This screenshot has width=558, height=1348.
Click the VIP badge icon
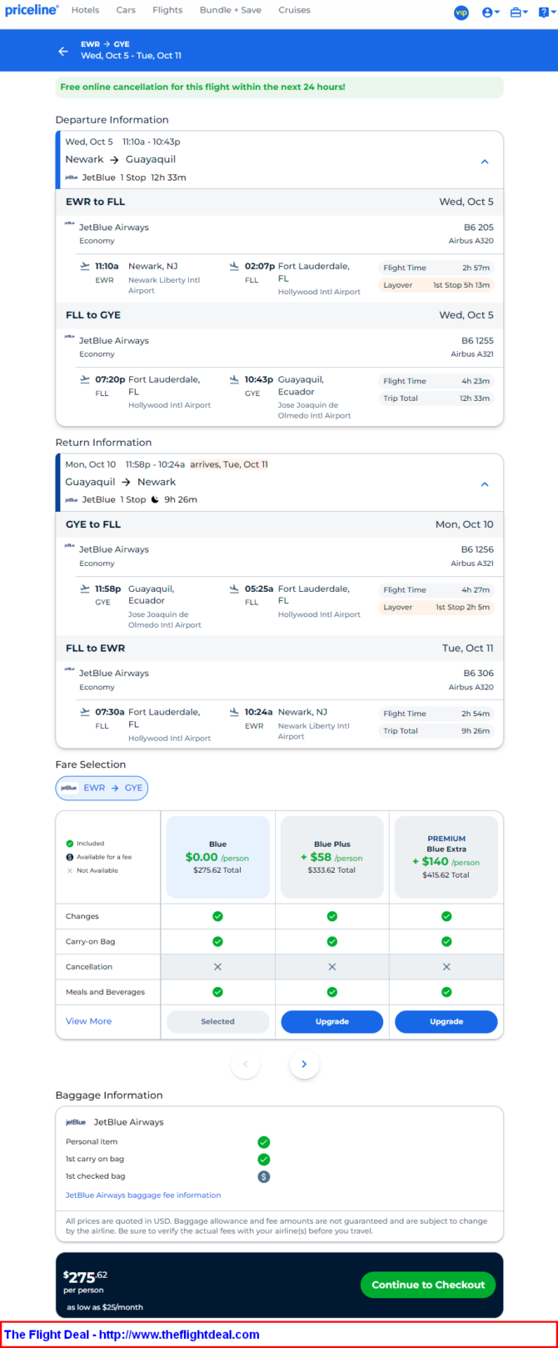pos(461,13)
